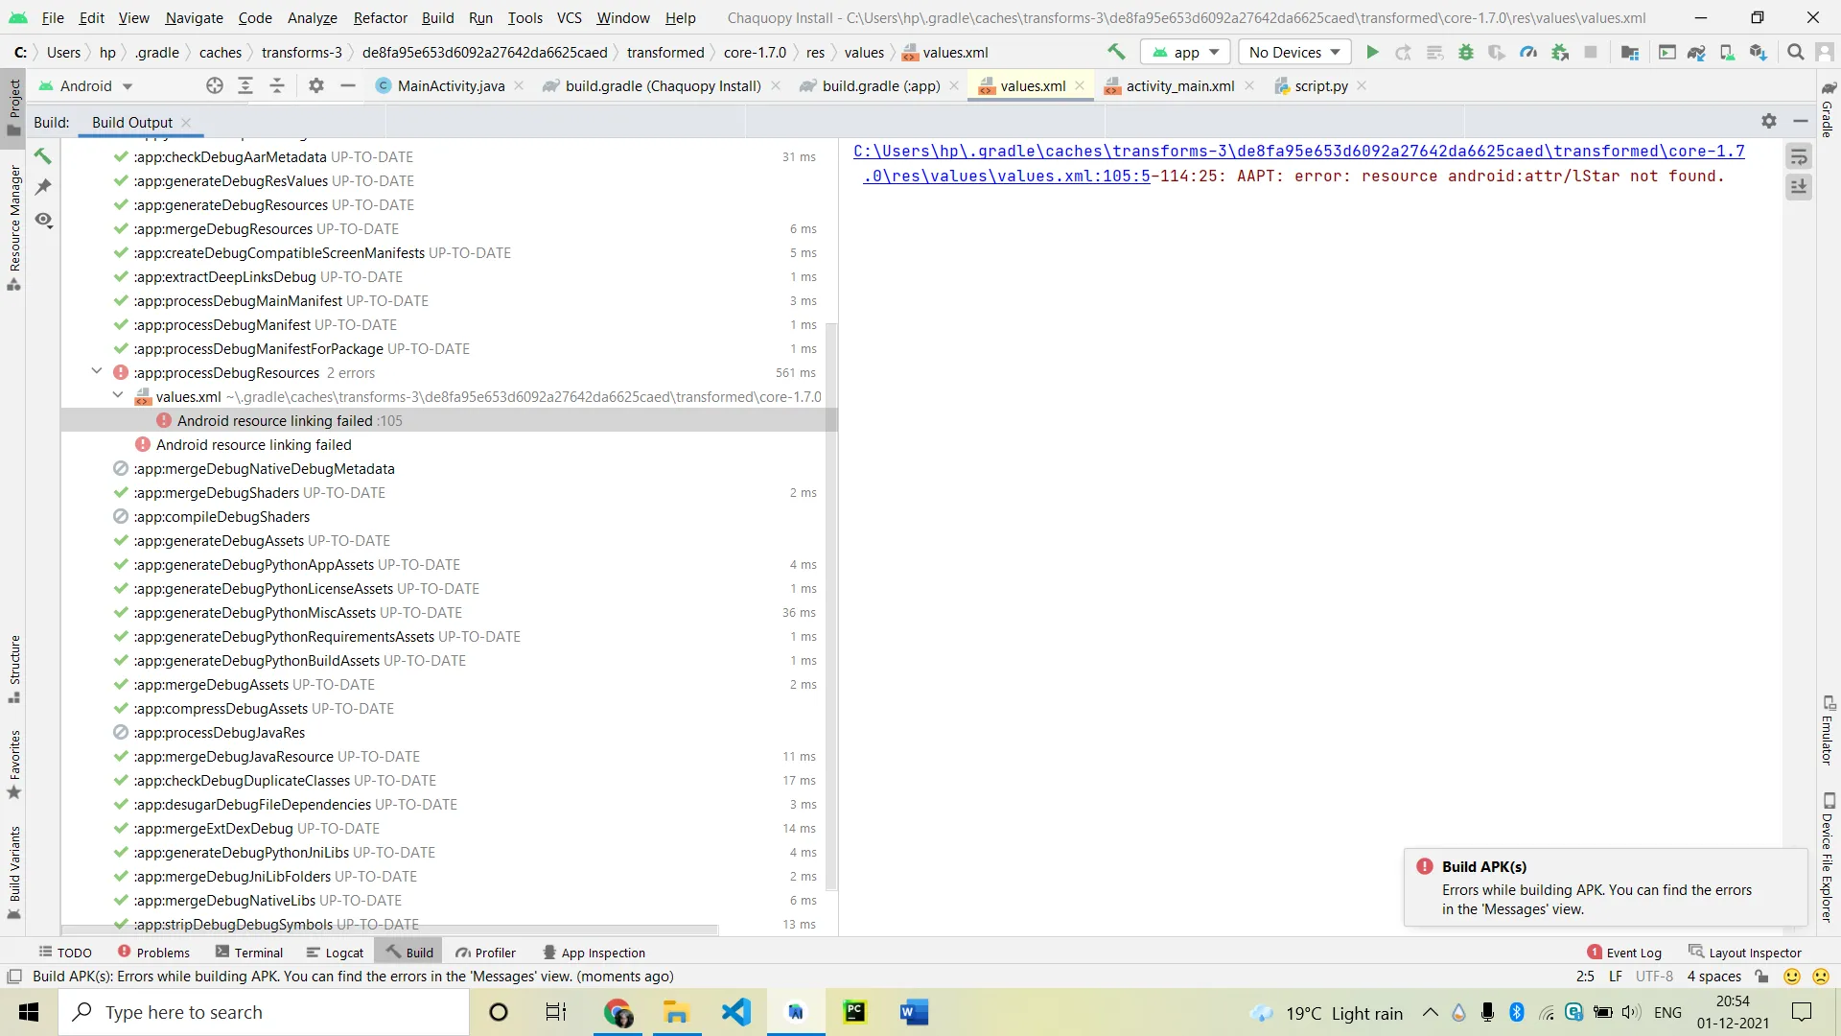
Task: Click the Make Project hammer icon
Action: pos(1116,53)
